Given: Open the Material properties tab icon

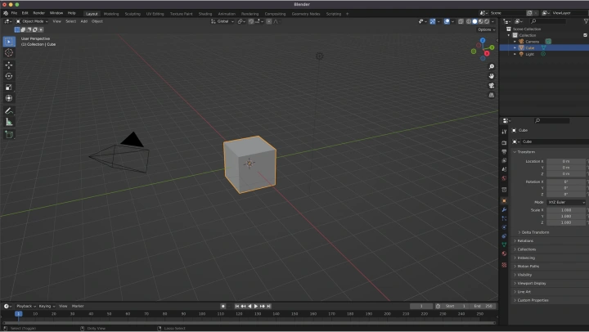Looking at the screenshot, I should coord(504,253).
